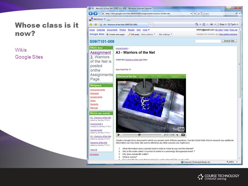Click the Assignments breadcrumb link
248x186 pixels.
click(122, 48)
